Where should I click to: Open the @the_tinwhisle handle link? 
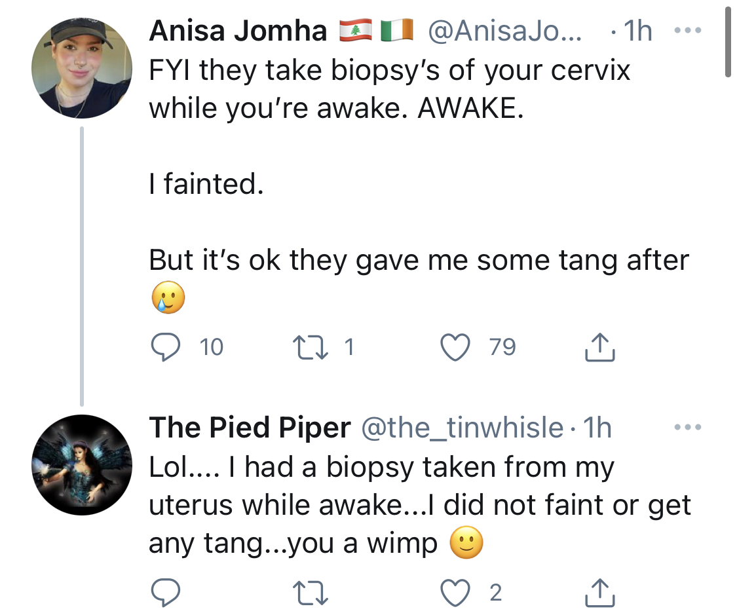tap(462, 428)
